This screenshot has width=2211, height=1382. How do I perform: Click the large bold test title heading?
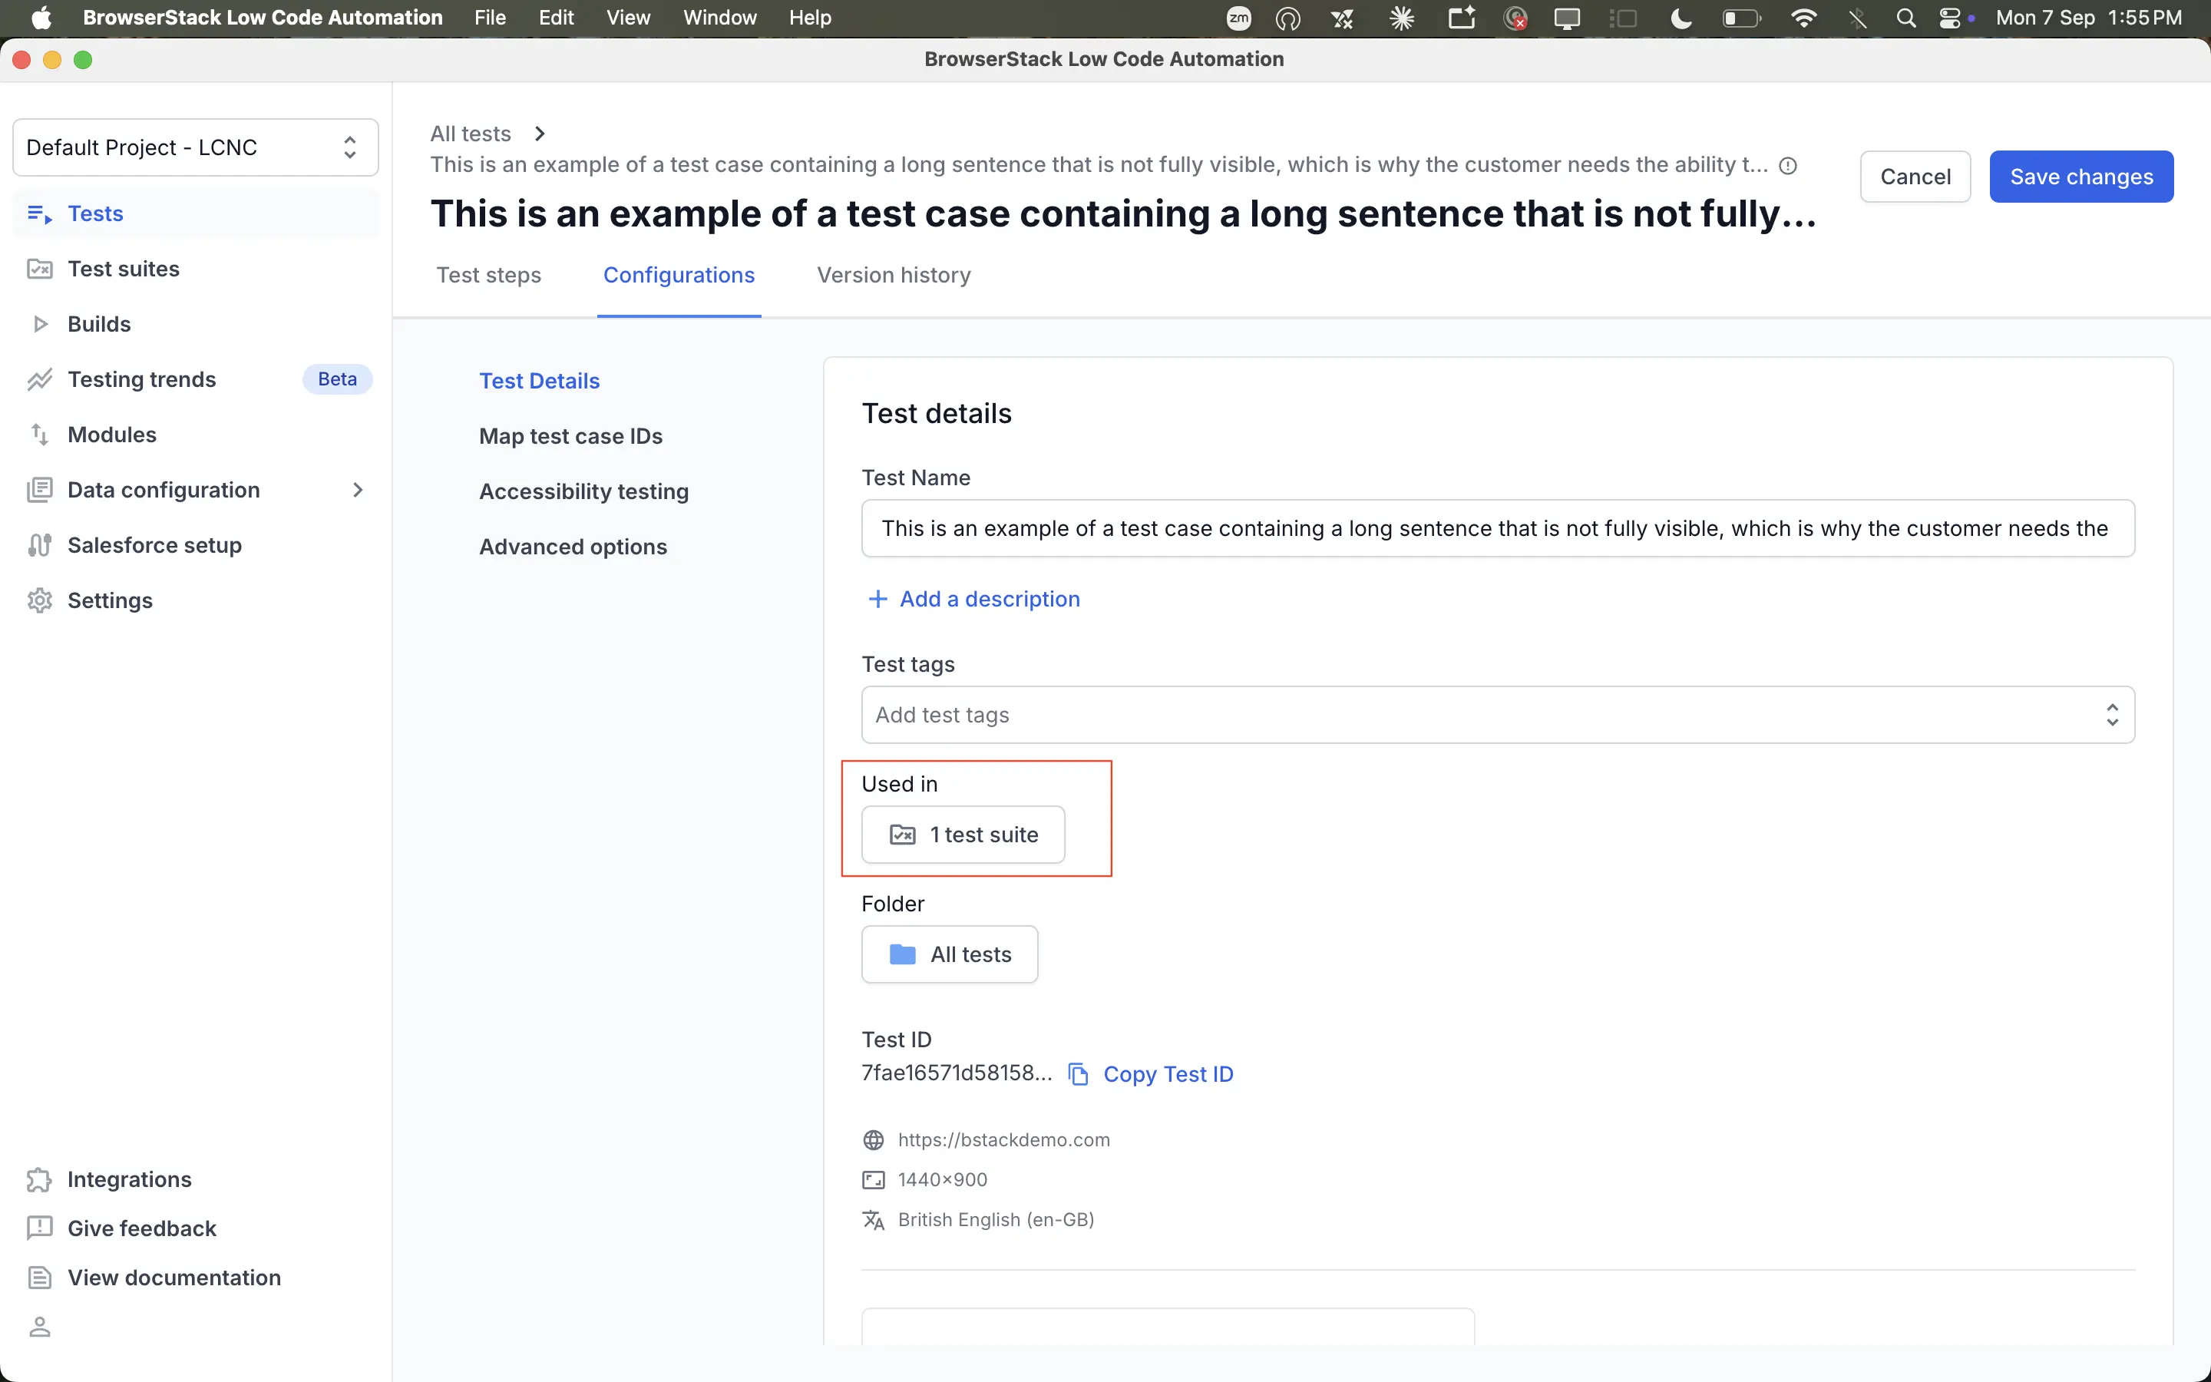[x=1123, y=214]
